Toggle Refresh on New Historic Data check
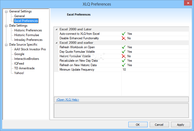This screenshot has width=194, height=131. [x=124, y=65]
